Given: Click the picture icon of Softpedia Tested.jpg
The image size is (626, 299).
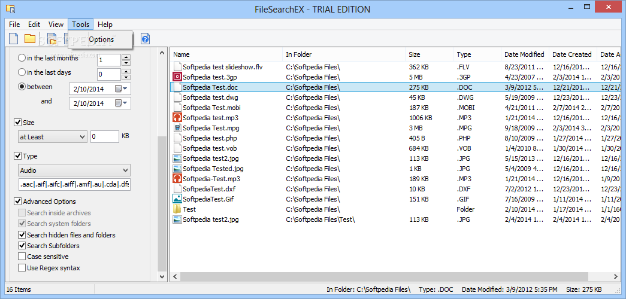Looking at the screenshot, I should pos(177,168).
